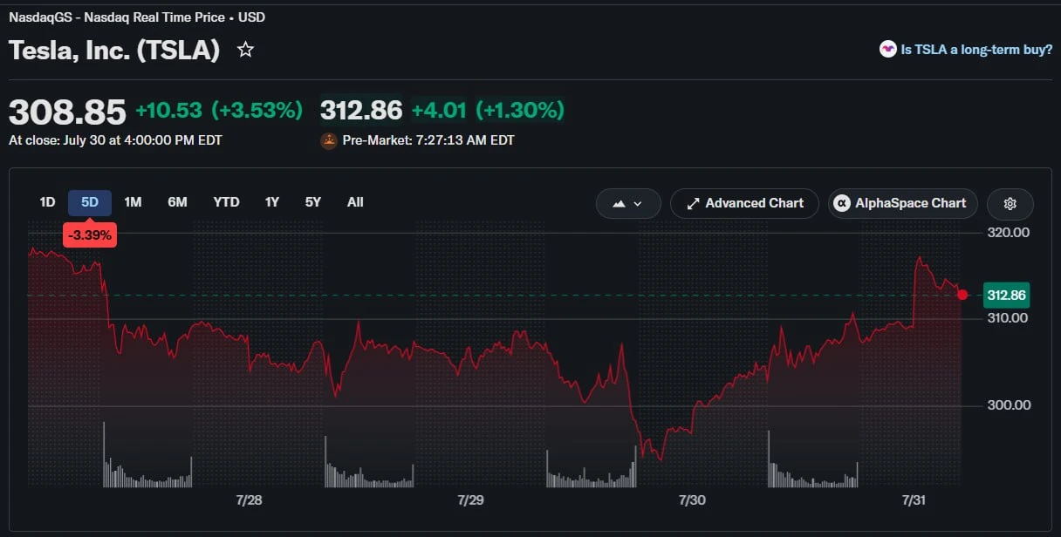The width and height of the screenshot is (1061, 537).
Task: Click the red current price dot
Action: 962,295
